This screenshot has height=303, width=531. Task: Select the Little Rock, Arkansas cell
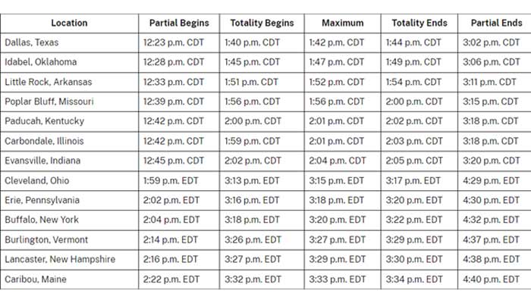click(x=50, y=82)
